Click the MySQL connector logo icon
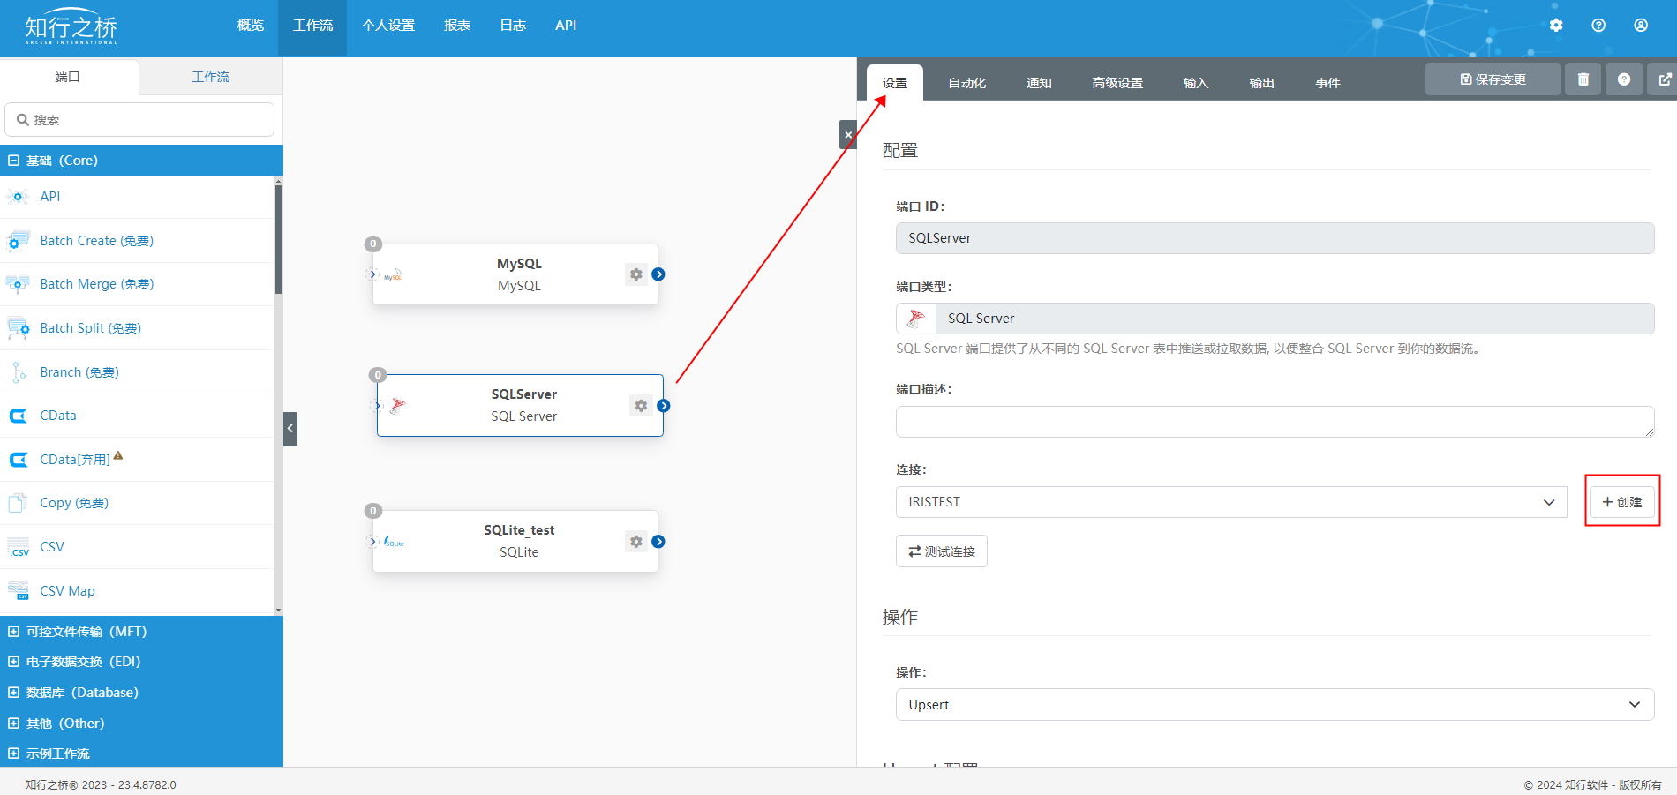The height and width of the screenshot is (795, 1677). point(394,275)
